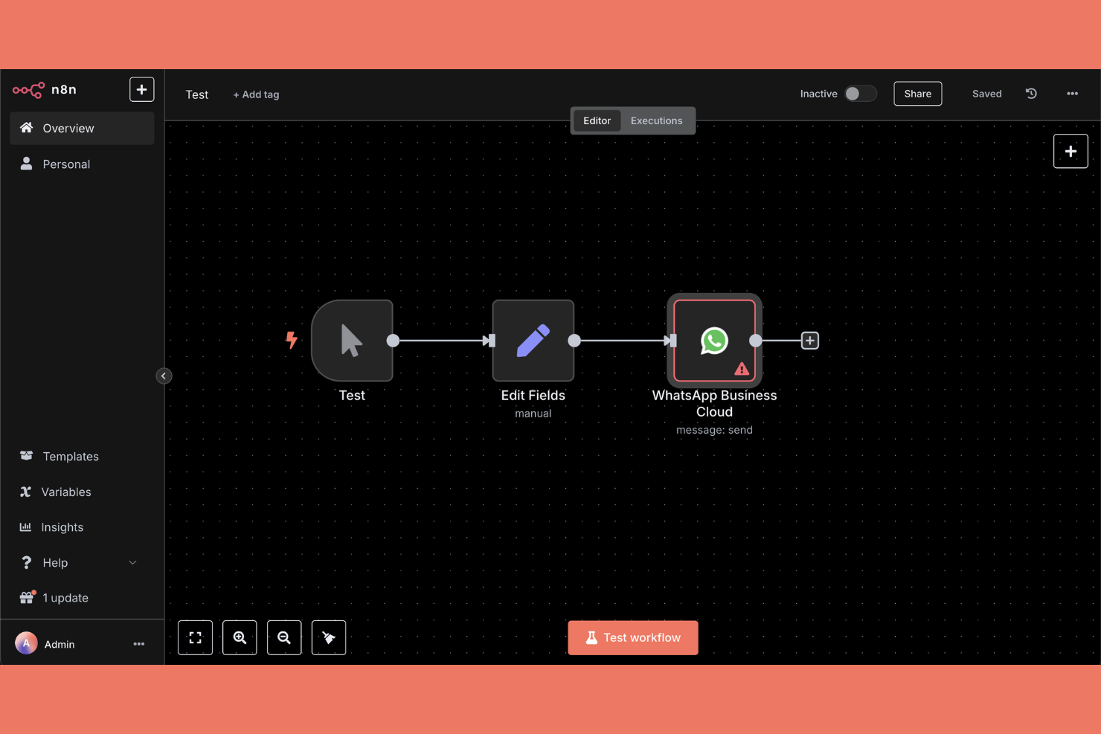
Task: Click the Admin user avatar
Action: point(26,643)
